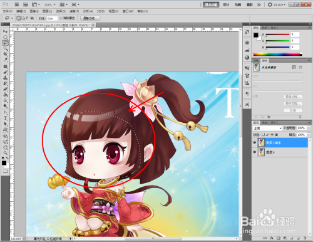This screenshot has height=242, width=313.
Task: Open the 文件(F) menu
Action: point(8,11)
